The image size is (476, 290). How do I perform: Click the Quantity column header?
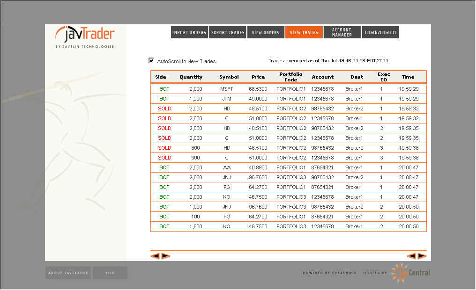pos(191,77)
